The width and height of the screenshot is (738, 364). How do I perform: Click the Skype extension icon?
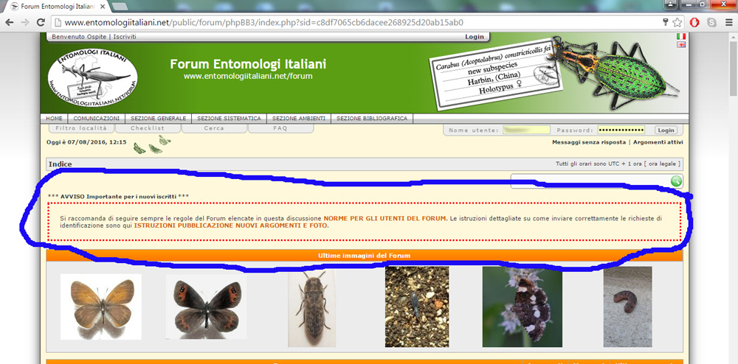[711, 22]
